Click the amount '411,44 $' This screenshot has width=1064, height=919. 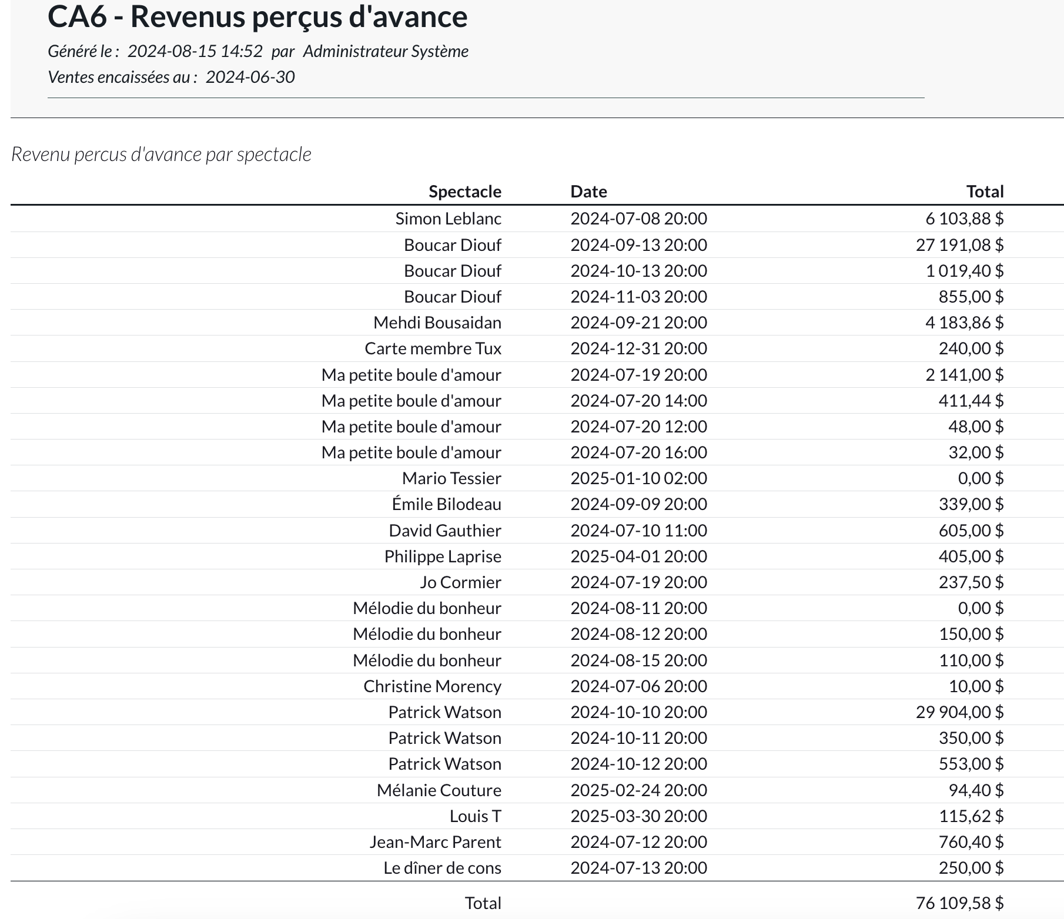coord(971,401)
